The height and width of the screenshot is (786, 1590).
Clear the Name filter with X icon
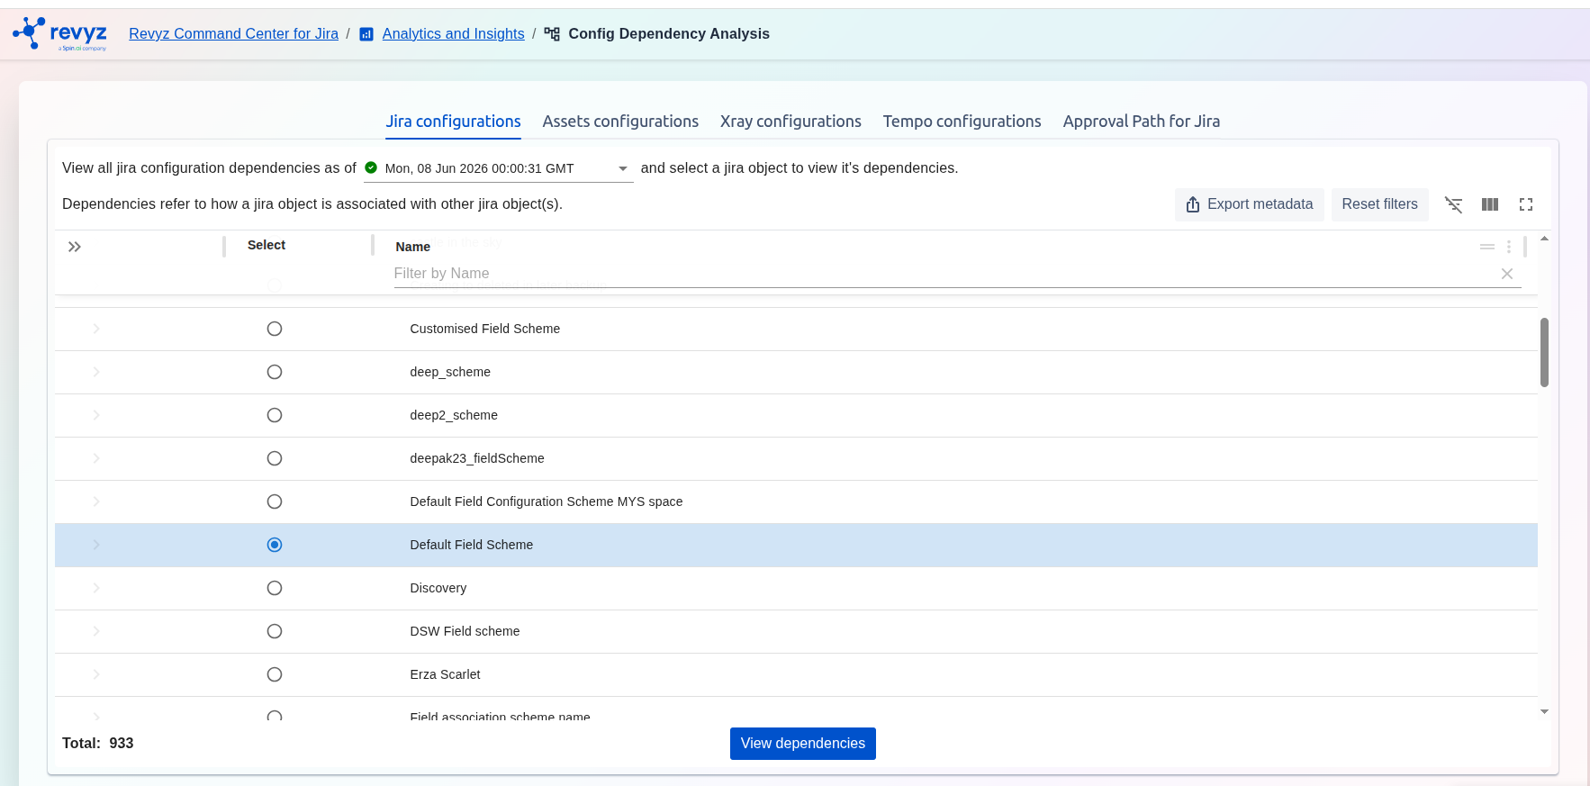point(1507,274)
